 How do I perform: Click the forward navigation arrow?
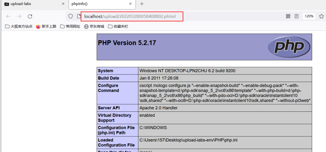coord(19,17)
